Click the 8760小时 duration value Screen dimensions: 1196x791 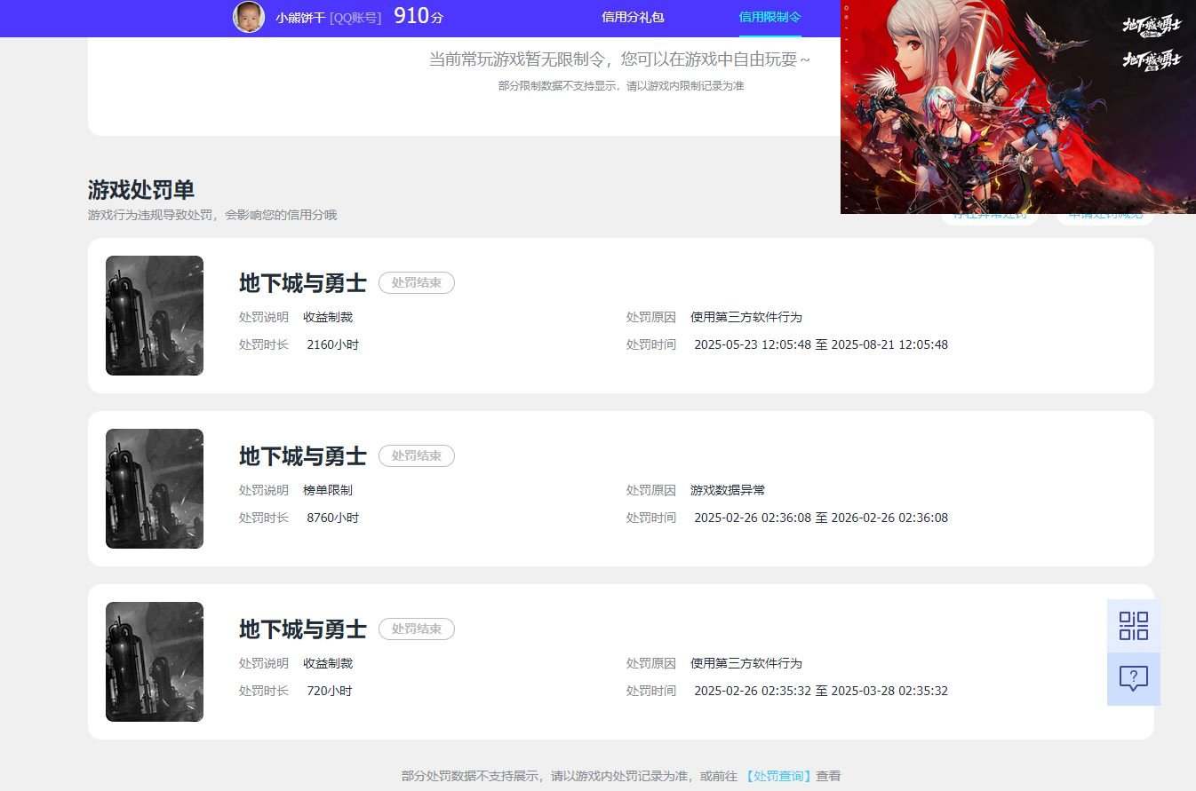click(333, 518)
